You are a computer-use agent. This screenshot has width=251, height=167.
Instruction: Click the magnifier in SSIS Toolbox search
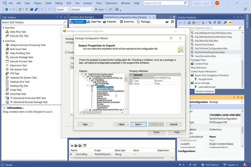(65, 22)
